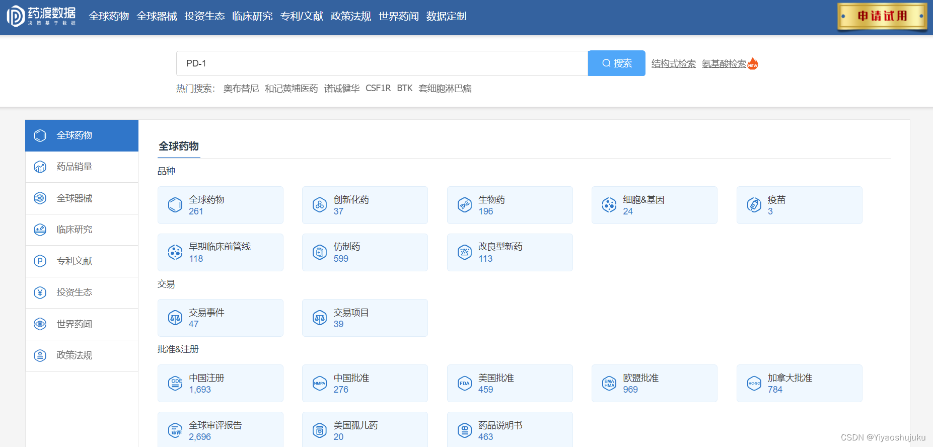Click the CDE icon for 中国注册
The width and height of the screenshot is (933, 447).
point(175,383)
